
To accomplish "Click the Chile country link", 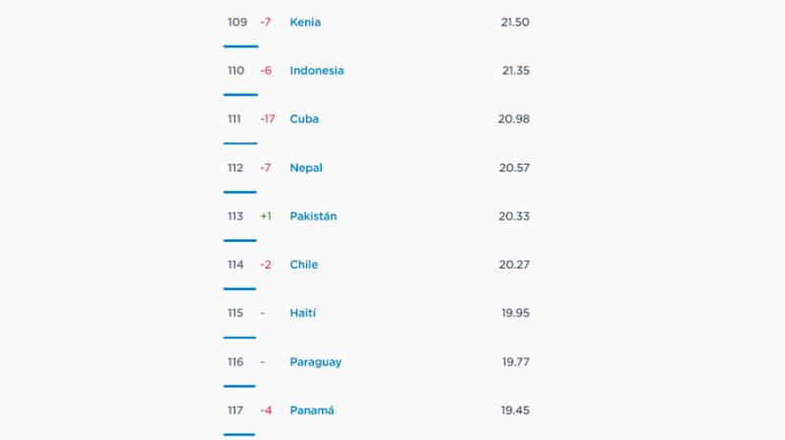I will coord(304,265).
